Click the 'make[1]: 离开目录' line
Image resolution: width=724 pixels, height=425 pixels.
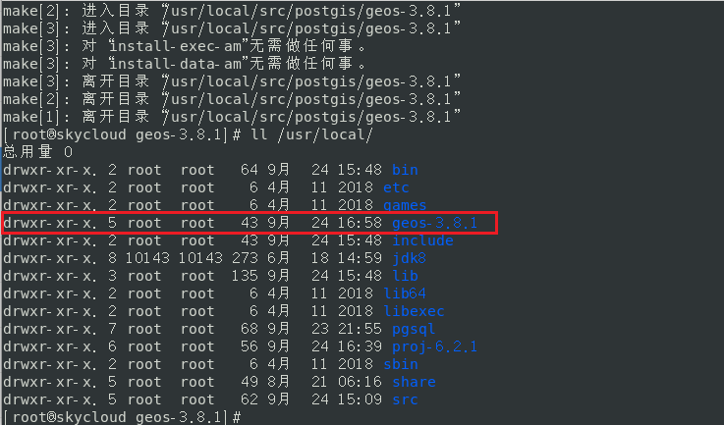point(231,117)
